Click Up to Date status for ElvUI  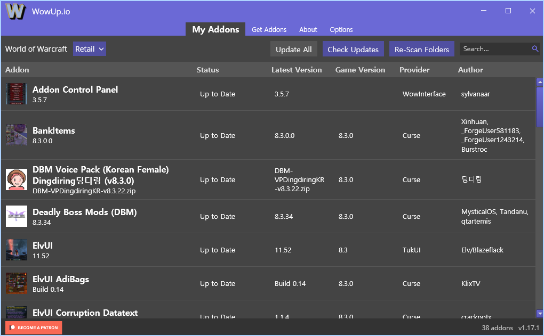tap(218, 250)
